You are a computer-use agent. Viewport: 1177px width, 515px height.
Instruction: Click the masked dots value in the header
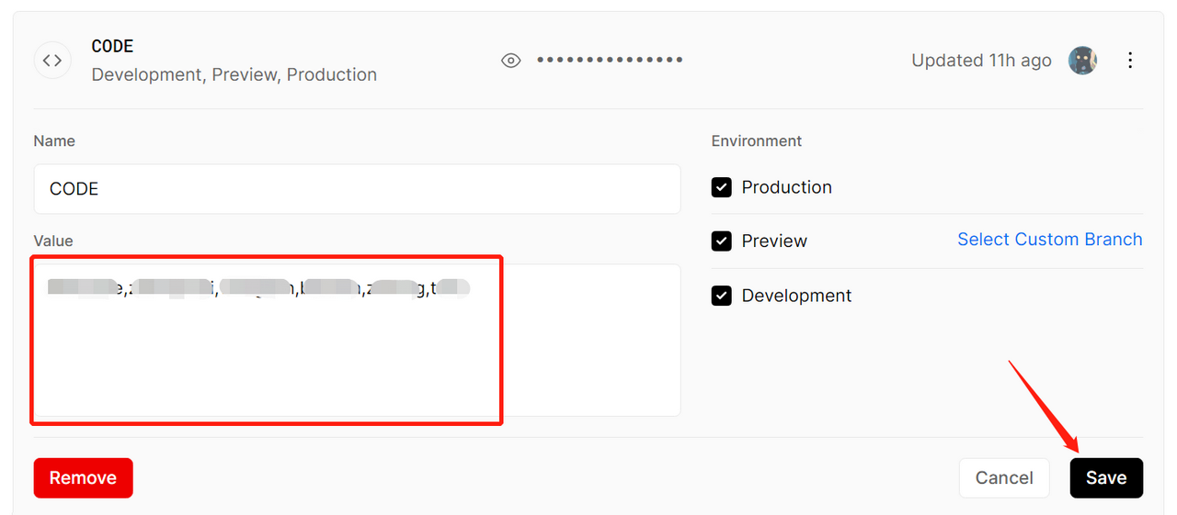(610, 61)
